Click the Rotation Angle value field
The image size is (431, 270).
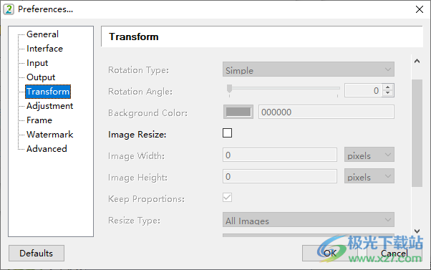pos(364,90)
